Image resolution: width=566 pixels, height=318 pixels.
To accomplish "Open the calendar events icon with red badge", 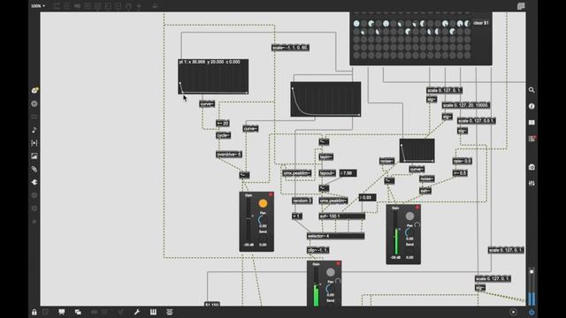I will click(532, 139).
